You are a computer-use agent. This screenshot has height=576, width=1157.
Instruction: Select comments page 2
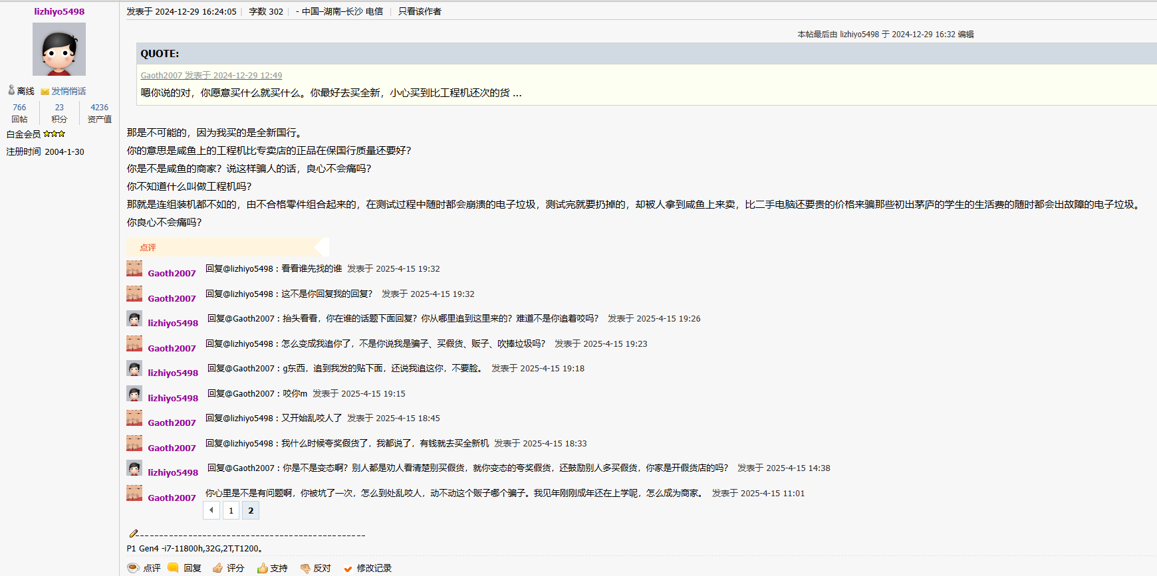click(x=251, y=510)
